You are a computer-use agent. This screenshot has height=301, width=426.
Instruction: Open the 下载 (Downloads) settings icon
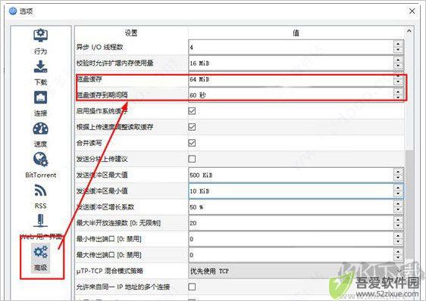point(40,67)
